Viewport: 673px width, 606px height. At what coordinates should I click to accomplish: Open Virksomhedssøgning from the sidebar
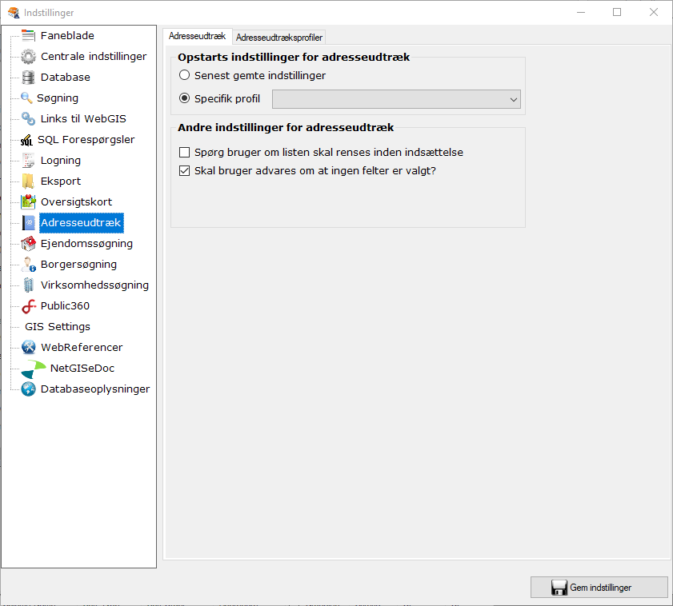click(94, 285)
